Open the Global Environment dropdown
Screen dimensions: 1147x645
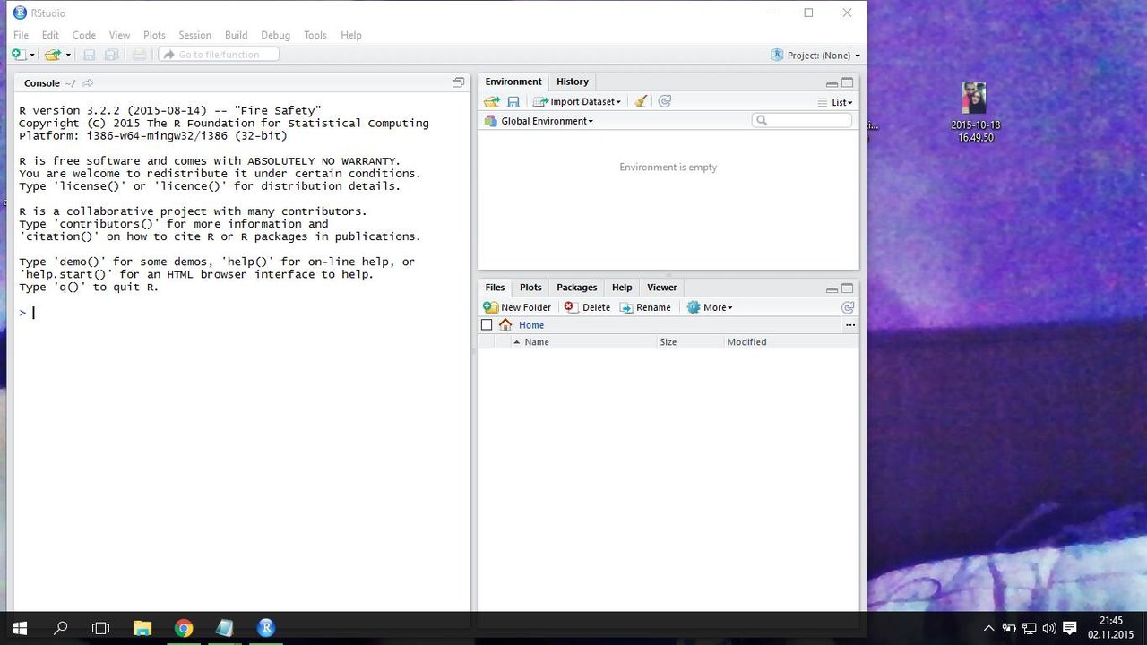(539, 121)
